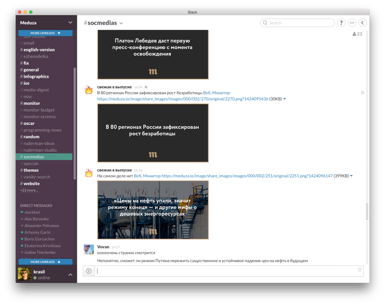Open the emoji picker smiley
Screen dimensions: 385x305
tap(360, 270)
